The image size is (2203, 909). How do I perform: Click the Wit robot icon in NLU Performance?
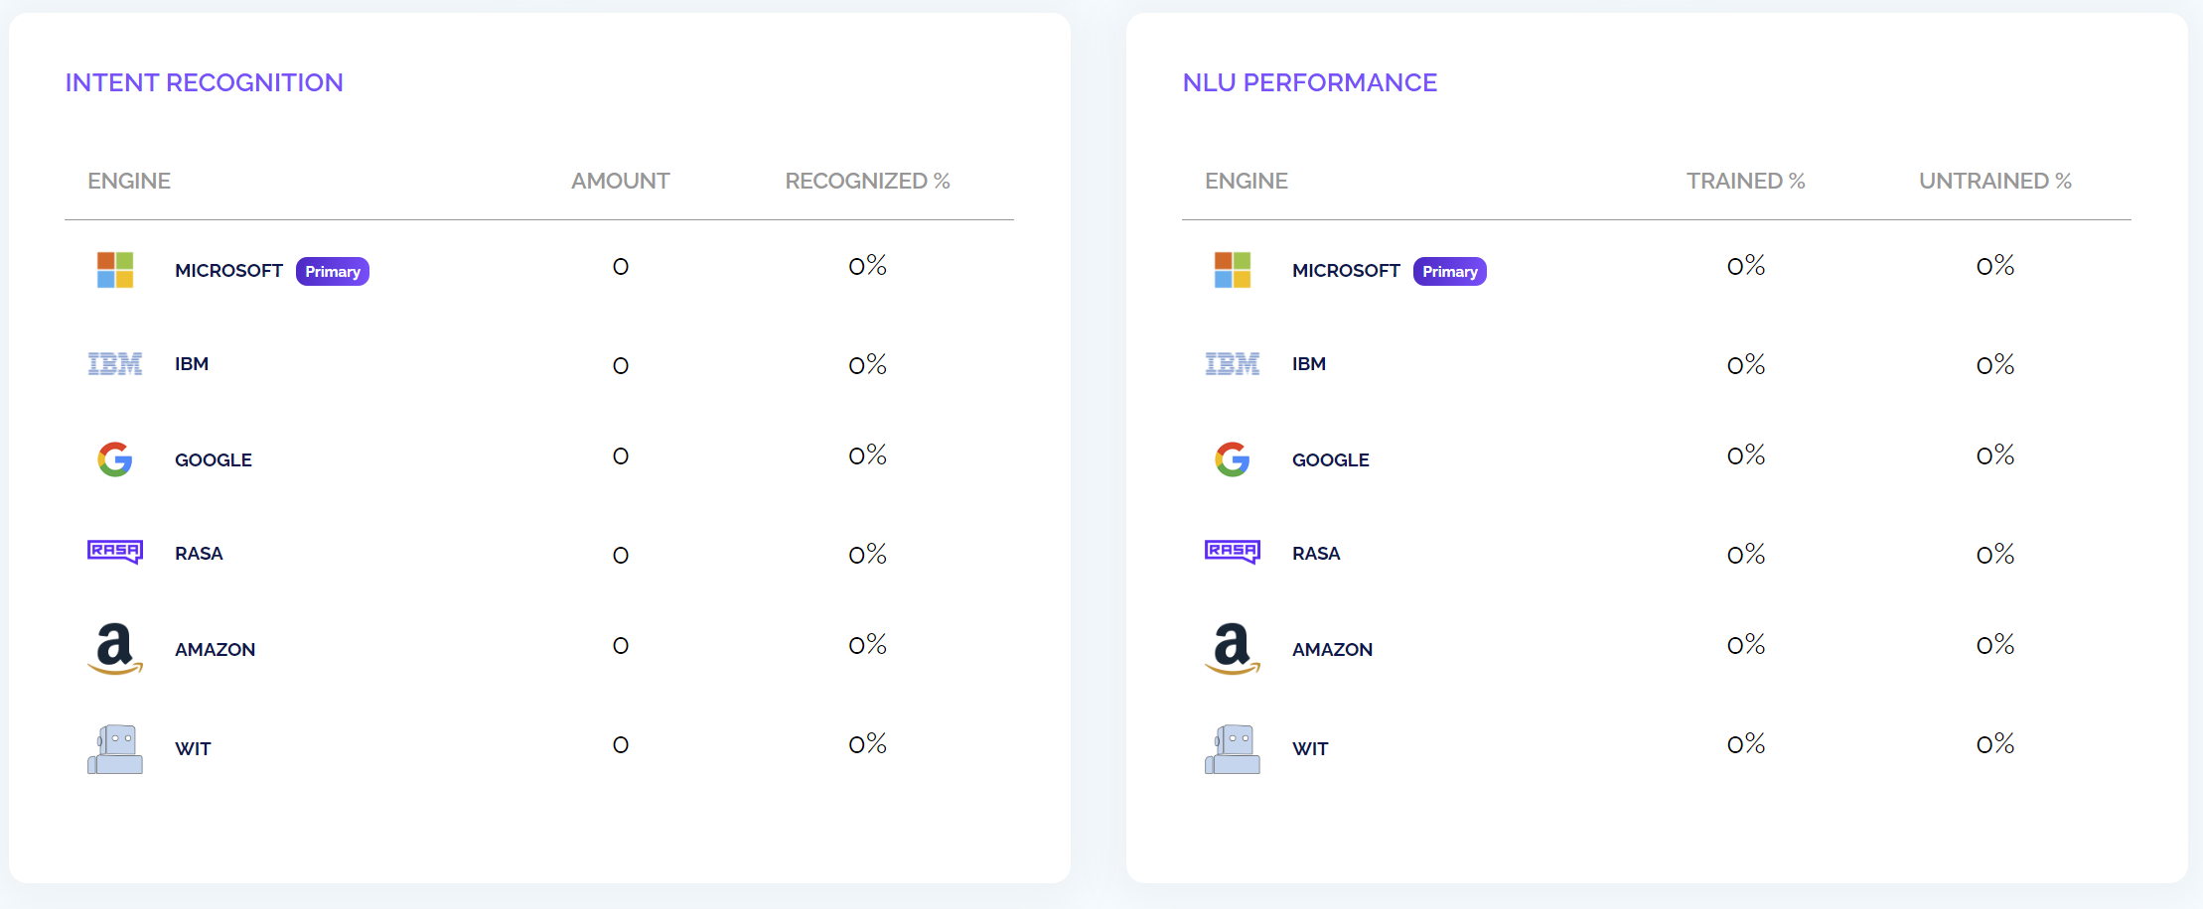1233,748
